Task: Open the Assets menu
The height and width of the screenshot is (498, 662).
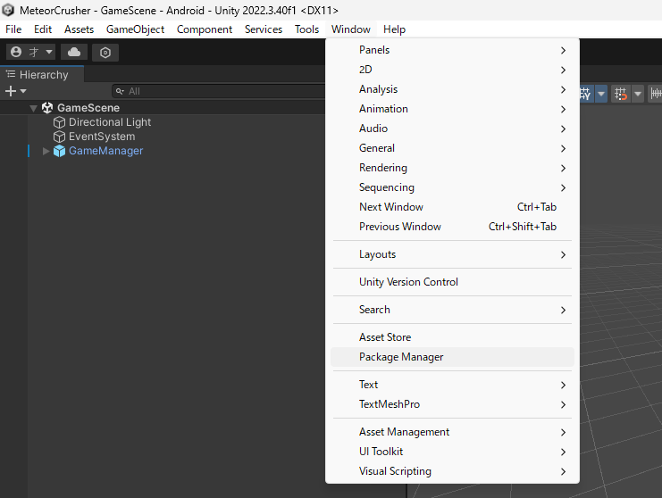Action: click(x=79, y=29)
